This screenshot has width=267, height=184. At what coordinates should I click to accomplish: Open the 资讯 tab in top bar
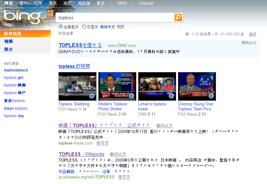pos(53,3)
